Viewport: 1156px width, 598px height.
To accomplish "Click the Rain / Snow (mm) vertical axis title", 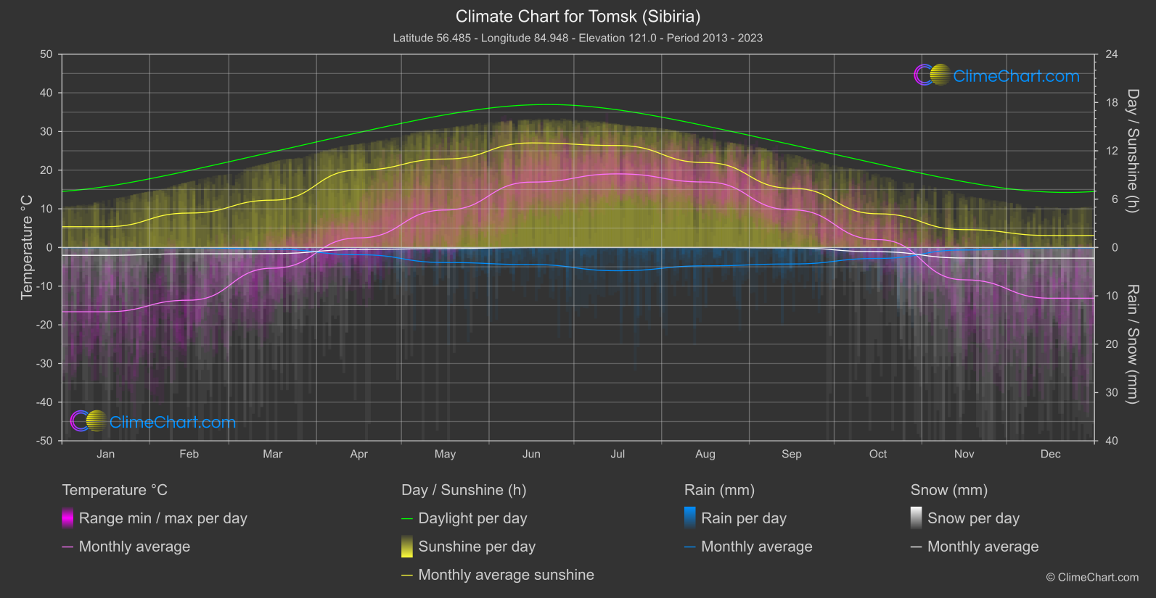I will pyautogui.click(x=1132, y=344).
